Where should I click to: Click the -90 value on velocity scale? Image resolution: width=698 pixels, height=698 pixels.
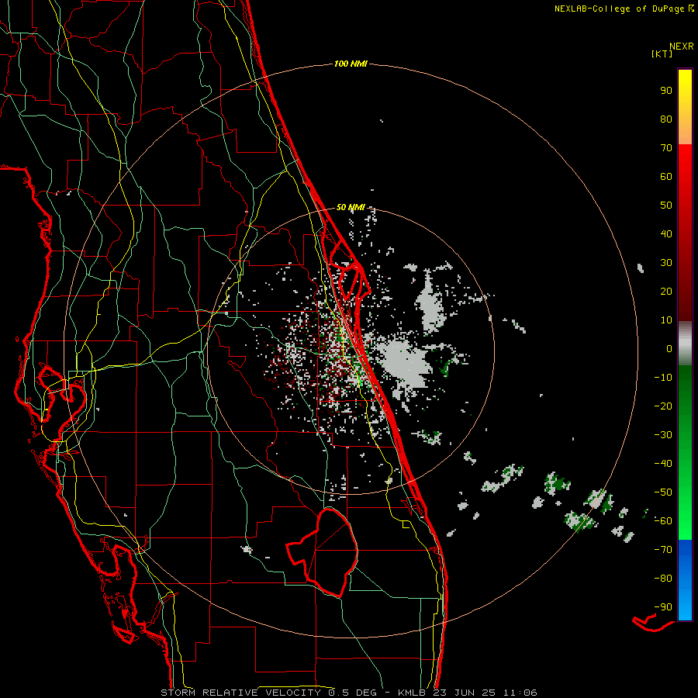[x=663, y=607]
